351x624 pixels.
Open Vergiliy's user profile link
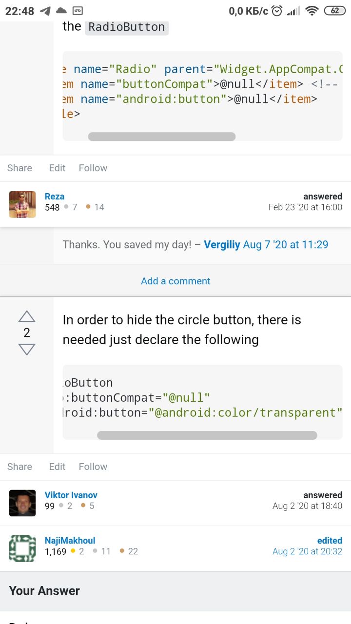pos(222,245)
